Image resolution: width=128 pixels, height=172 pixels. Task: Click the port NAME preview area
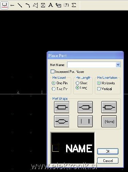[x=73, y=148]
